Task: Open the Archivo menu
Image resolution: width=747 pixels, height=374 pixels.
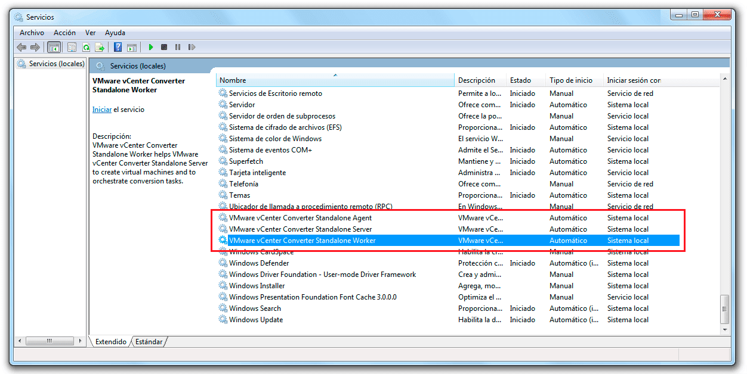Action: click(31, 33)
